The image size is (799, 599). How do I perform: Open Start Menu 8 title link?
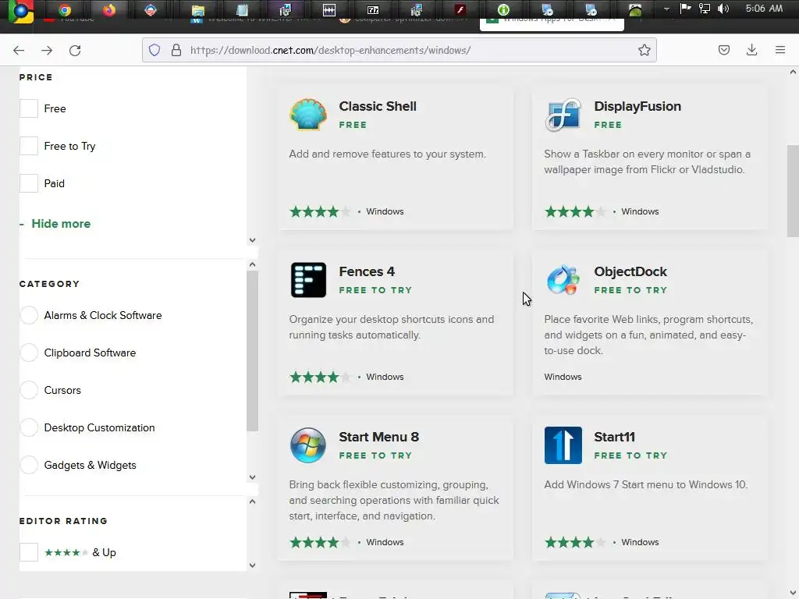click(x=378, y=437)
